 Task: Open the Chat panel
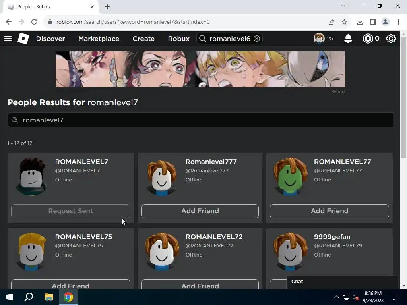point(342,282)
